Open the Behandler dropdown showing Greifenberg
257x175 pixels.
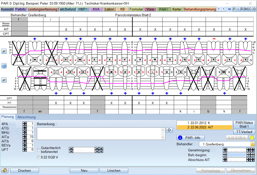pos(253,144)
